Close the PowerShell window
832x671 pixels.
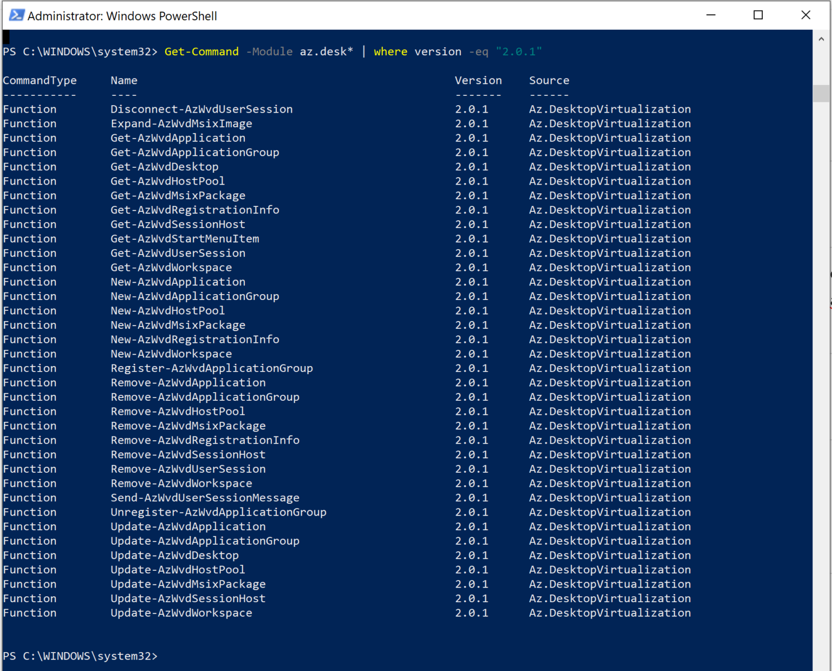coord(805,15)
